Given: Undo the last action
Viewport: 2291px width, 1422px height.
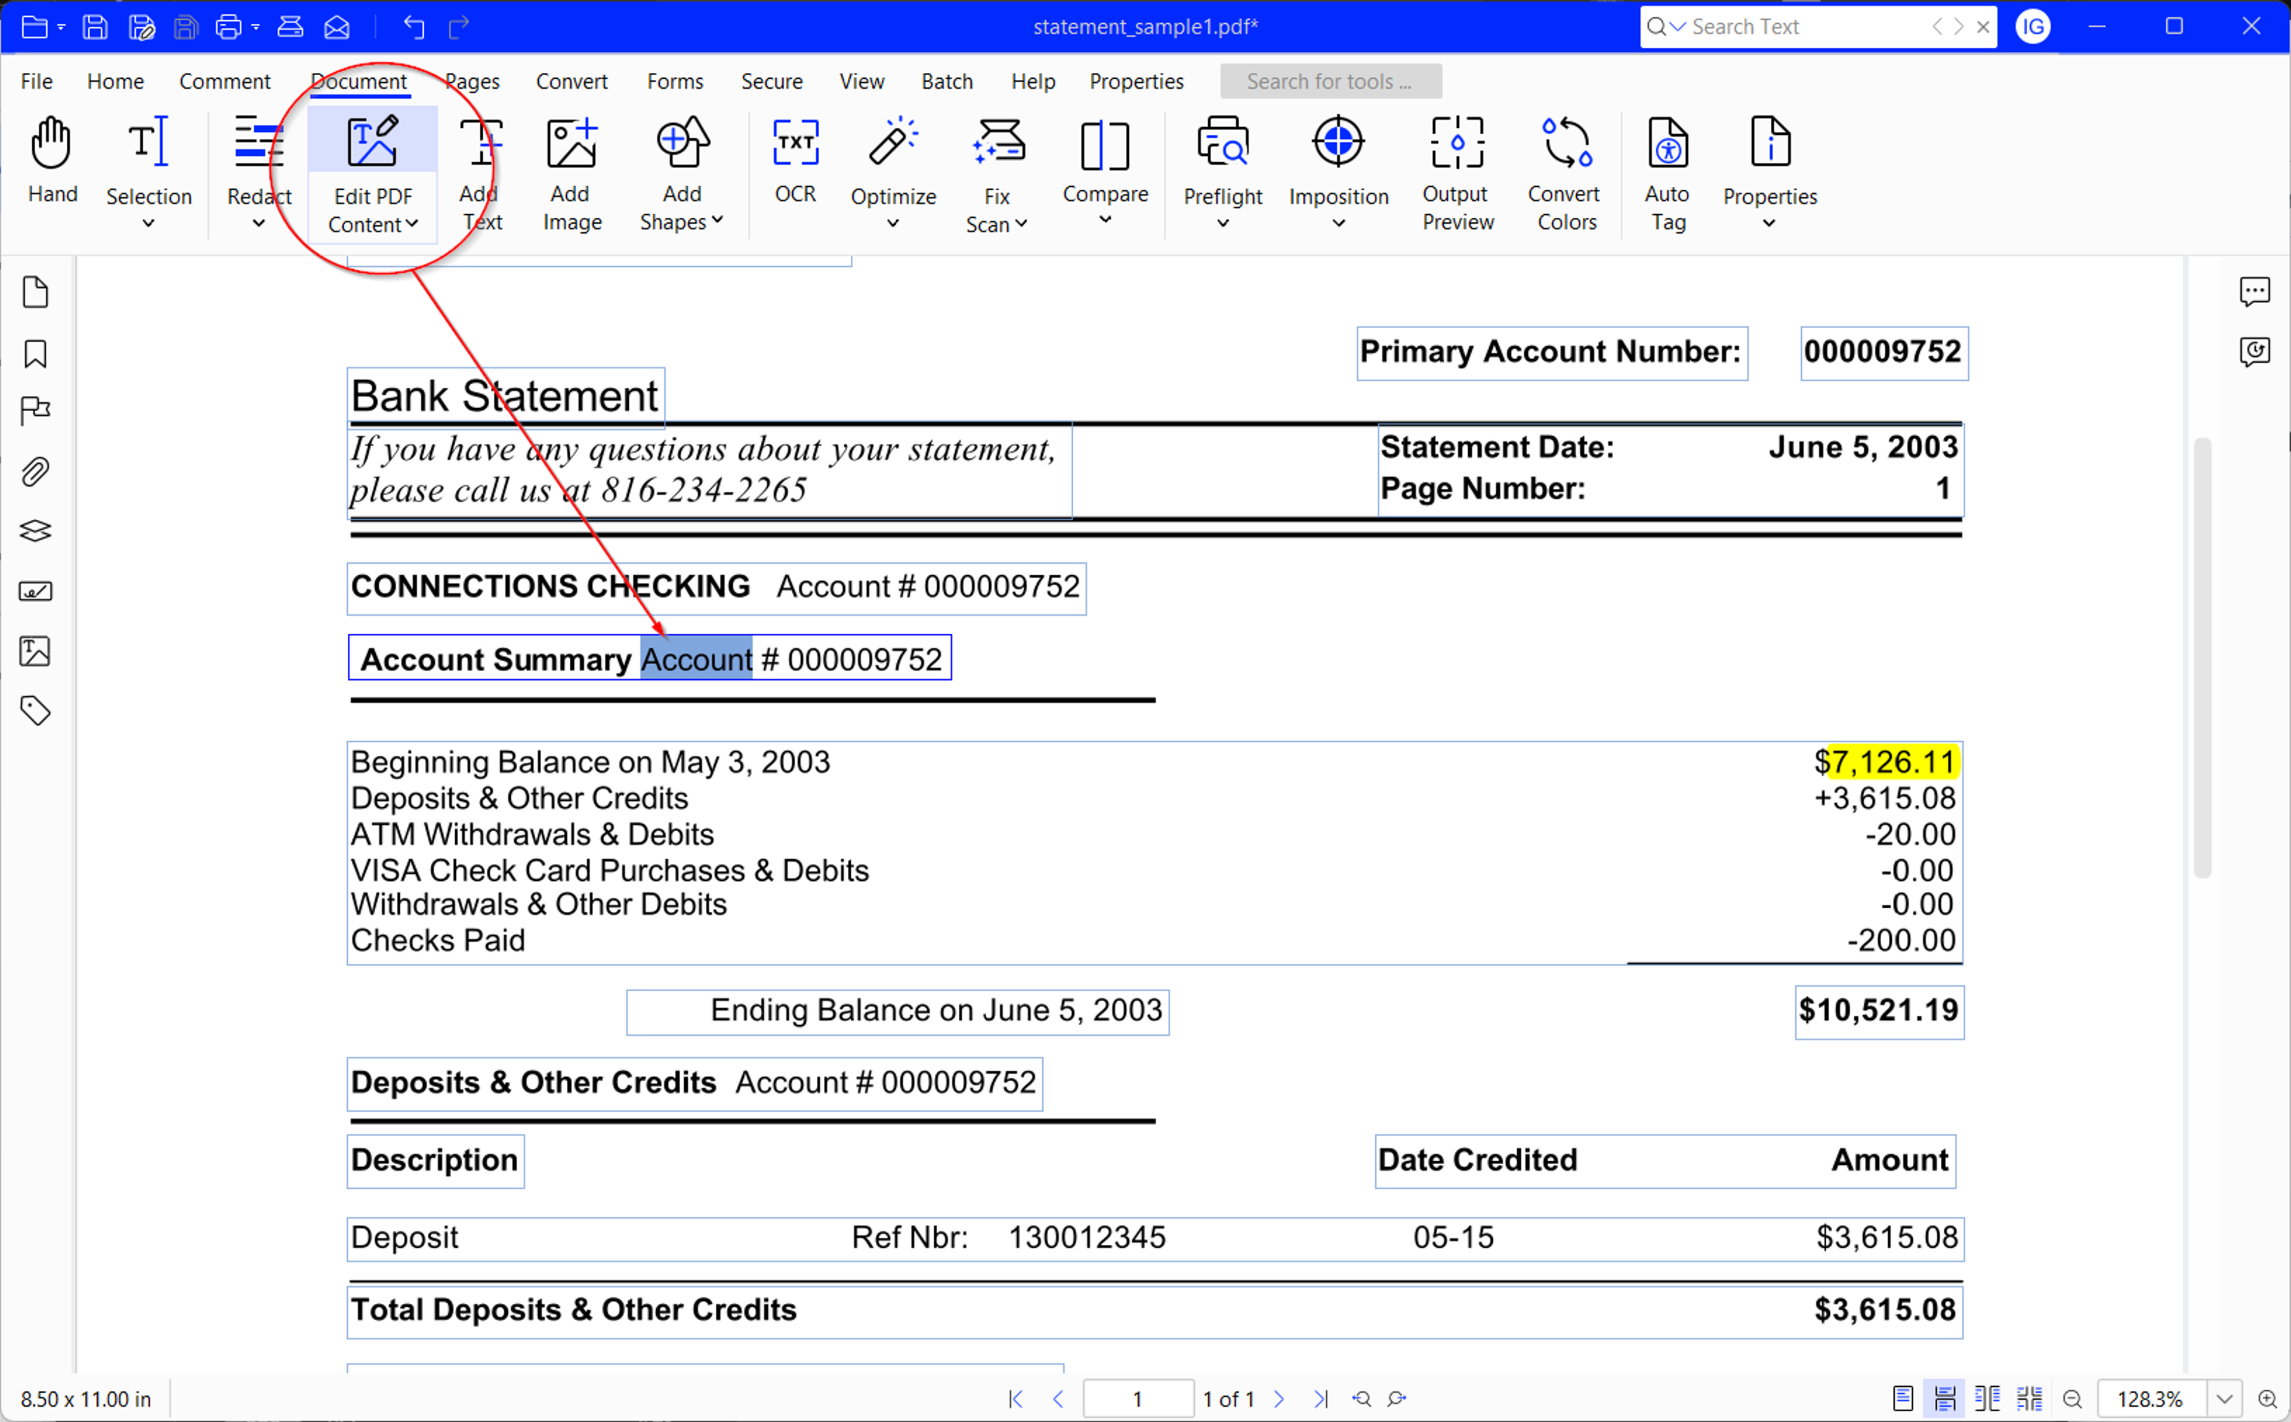Looking at the screenshot, I should [x=413, y=26].
